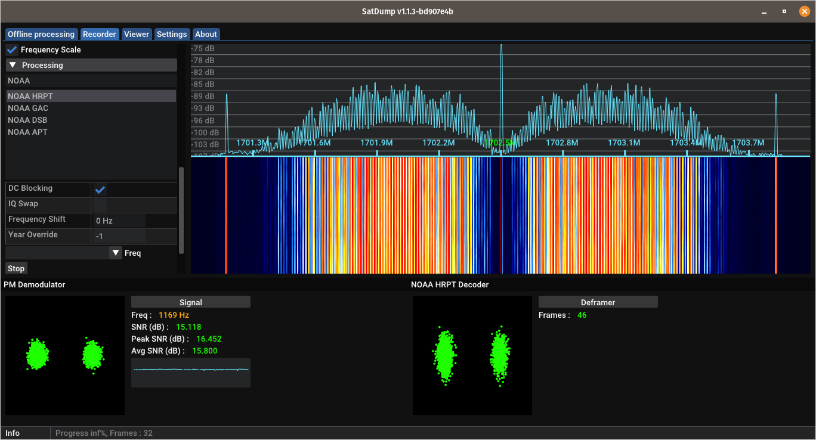Click the 1701.9M frequency label
The image size is (816, 440).
[x=376, y=142]
